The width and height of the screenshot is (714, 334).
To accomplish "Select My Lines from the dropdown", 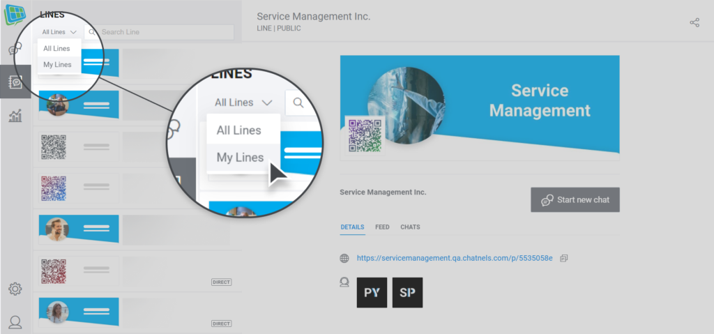I will [x=57, y=65].
